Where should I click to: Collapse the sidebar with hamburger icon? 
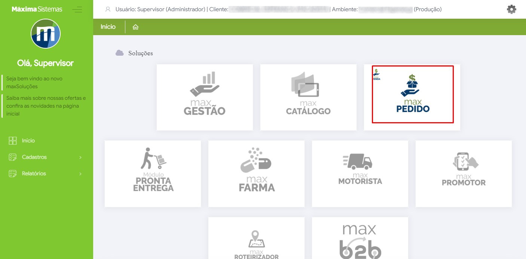pos(77,9)
